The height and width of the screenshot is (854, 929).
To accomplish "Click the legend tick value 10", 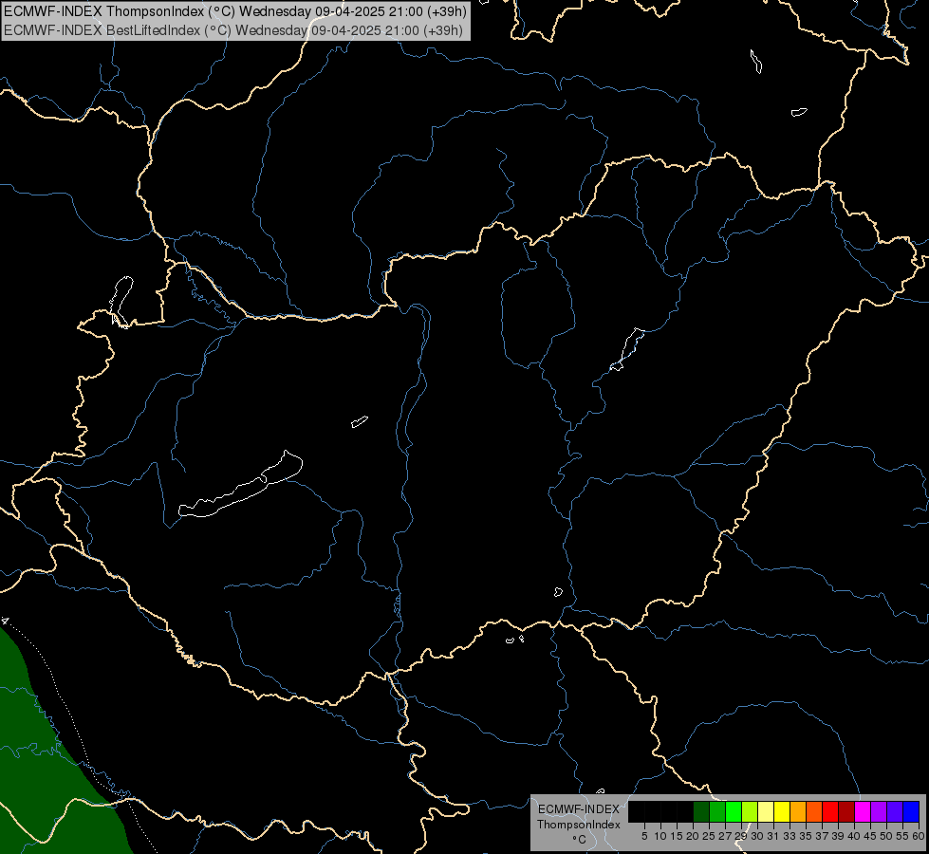I will point(660,836).
